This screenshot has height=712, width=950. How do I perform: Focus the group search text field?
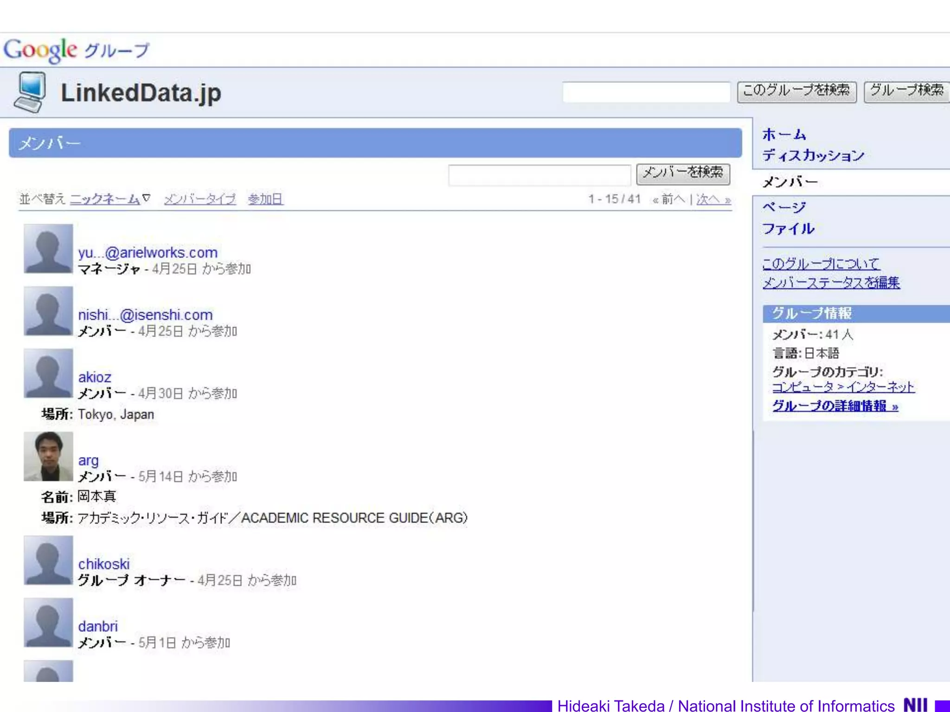coord(646,92)
